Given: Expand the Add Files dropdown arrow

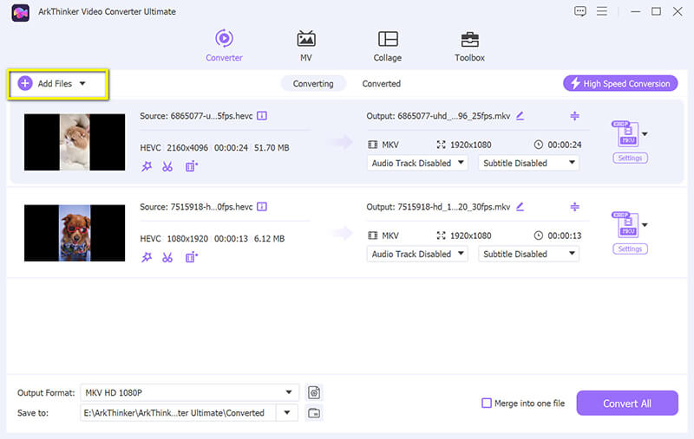Looking at the screenshot, I should pos(82,83).
